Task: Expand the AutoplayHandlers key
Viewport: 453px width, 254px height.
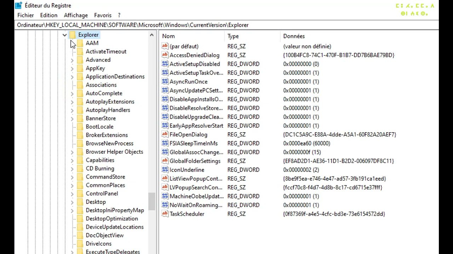Action: (72, 110)
